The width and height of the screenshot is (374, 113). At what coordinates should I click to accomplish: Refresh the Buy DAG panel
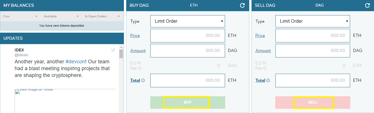pos(242,5)
